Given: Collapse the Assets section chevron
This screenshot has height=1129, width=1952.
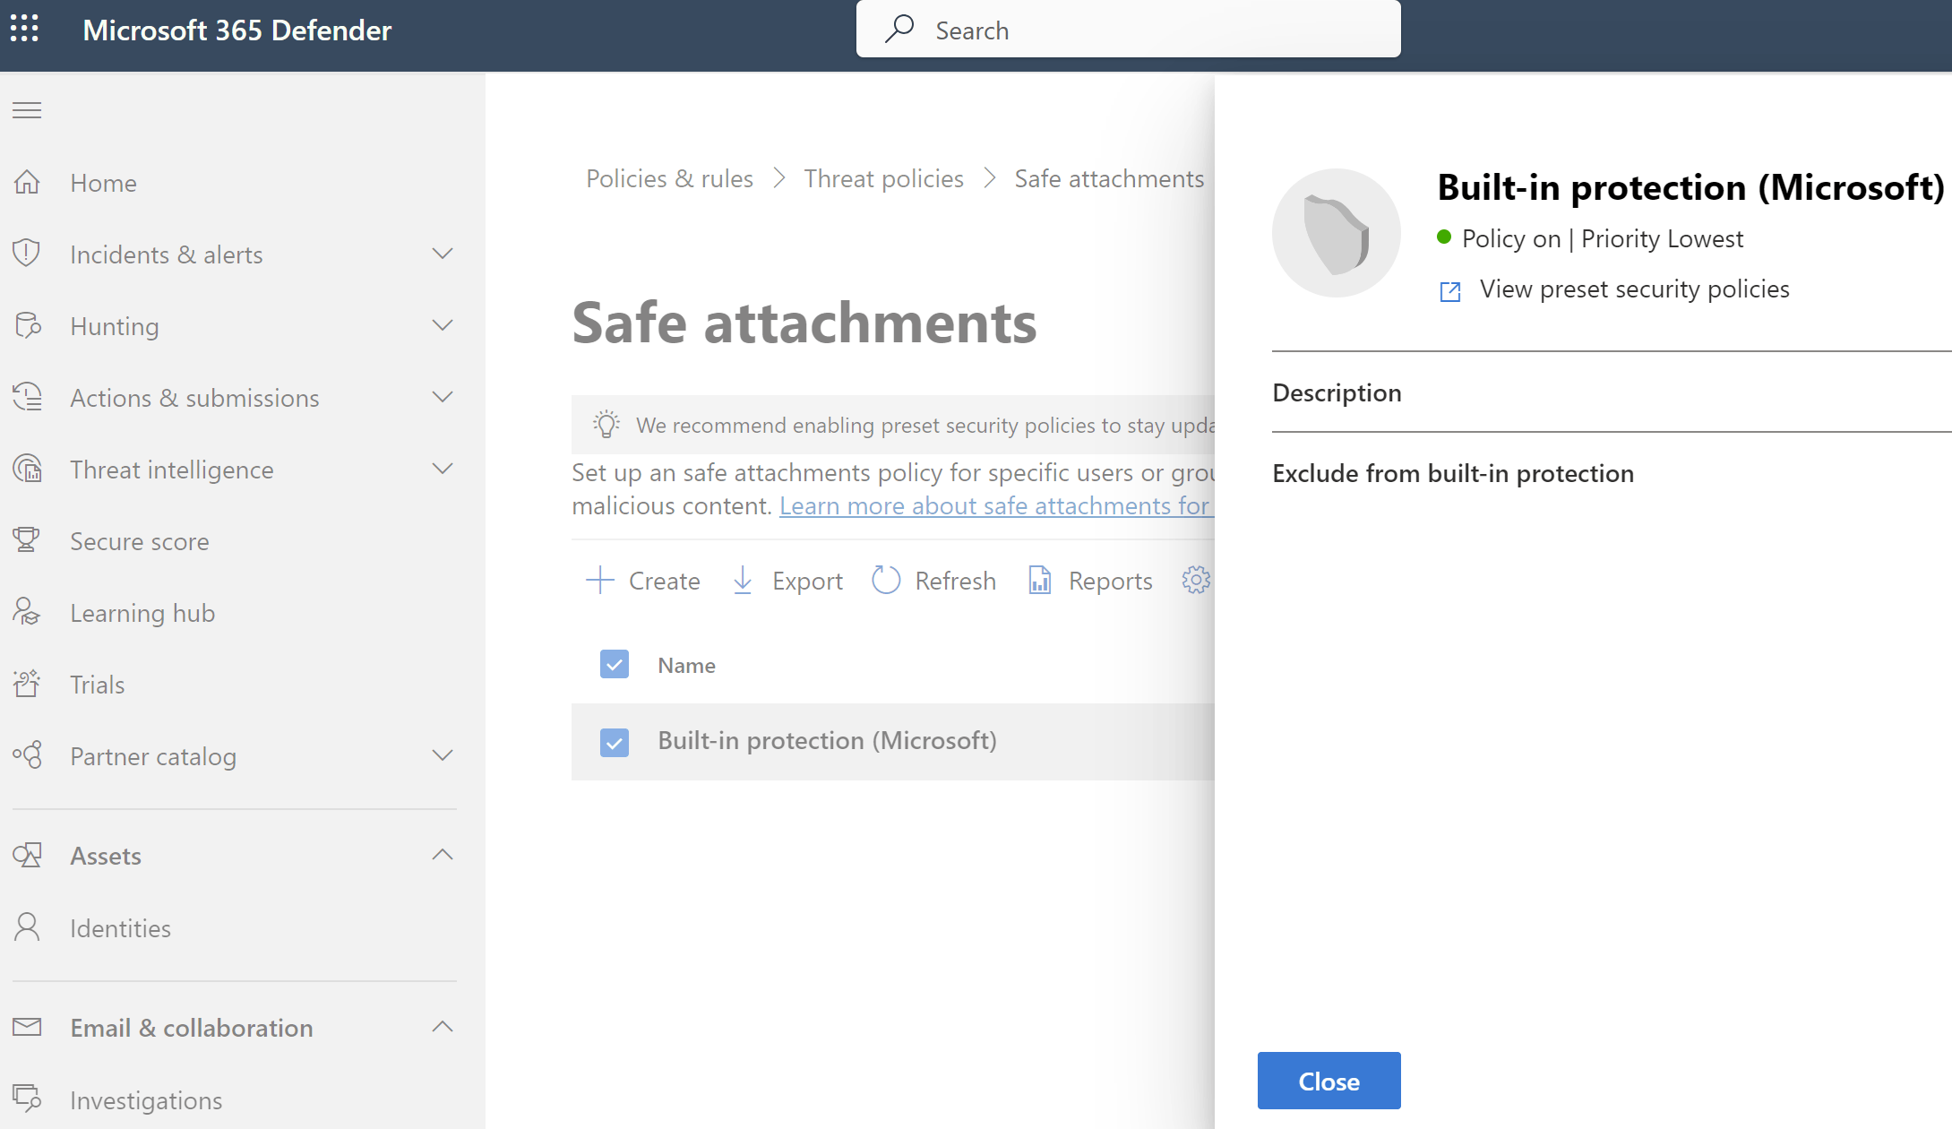Looking at the screenshot, I should 443,855.
